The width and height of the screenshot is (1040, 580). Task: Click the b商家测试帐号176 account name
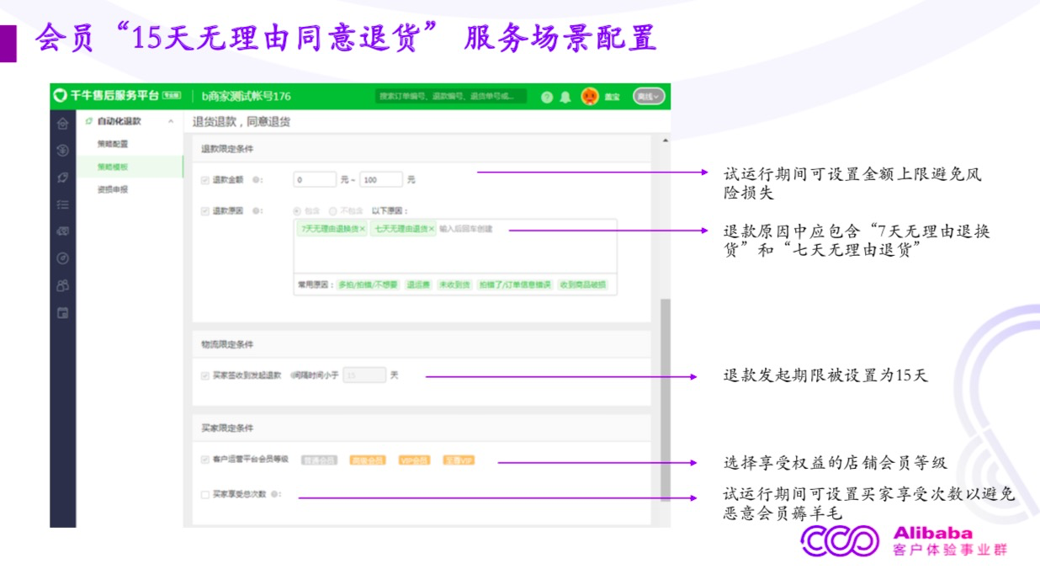coord(246,97)
